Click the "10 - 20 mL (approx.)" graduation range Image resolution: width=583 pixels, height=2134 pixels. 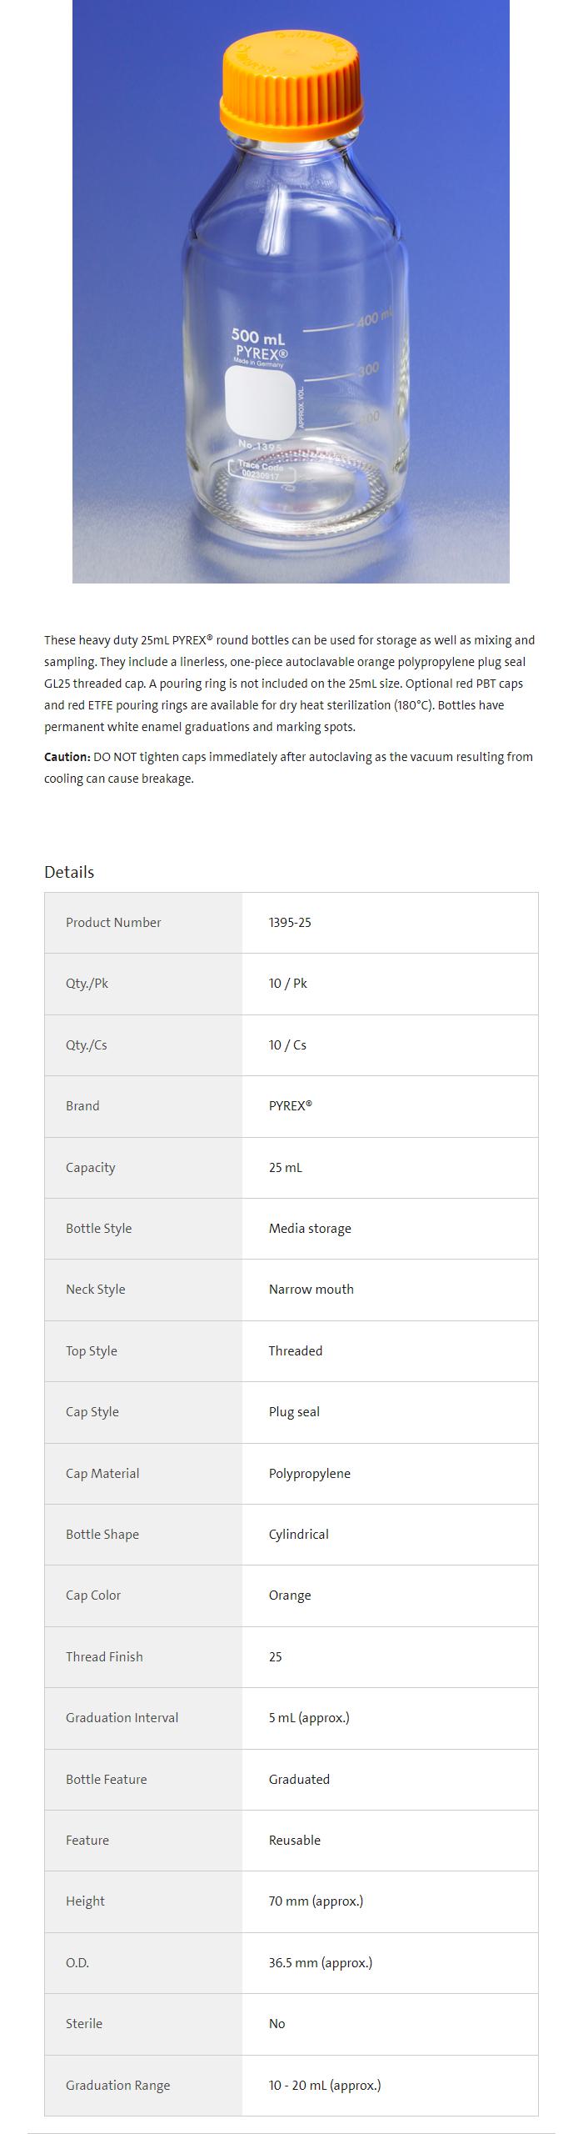click(324, 2085)
